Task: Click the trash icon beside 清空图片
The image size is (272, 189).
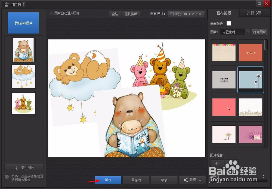Action: 17,168
